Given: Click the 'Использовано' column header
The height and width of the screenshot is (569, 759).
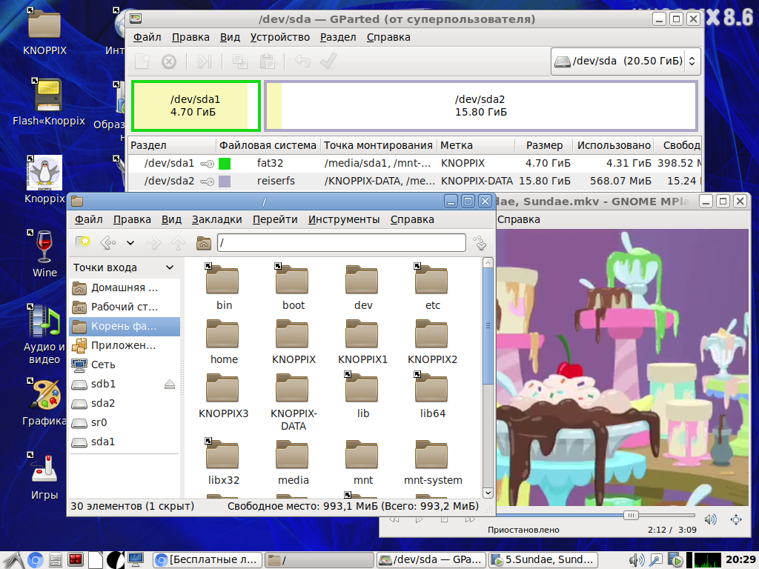Looking at the screenshot, I should [614, 145].
